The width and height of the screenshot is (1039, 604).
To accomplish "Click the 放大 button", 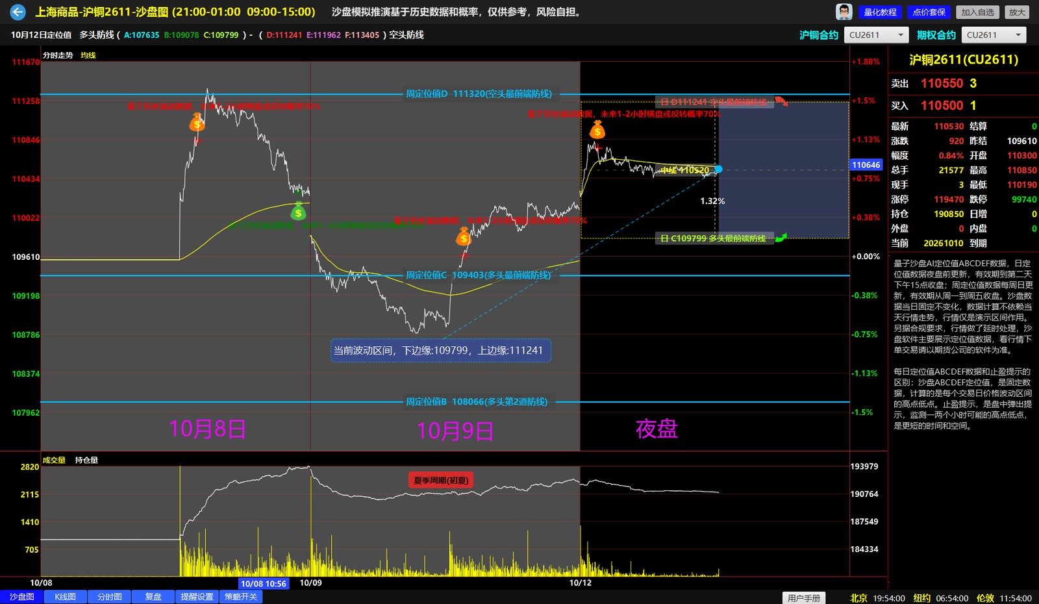I will (1017, 12).
